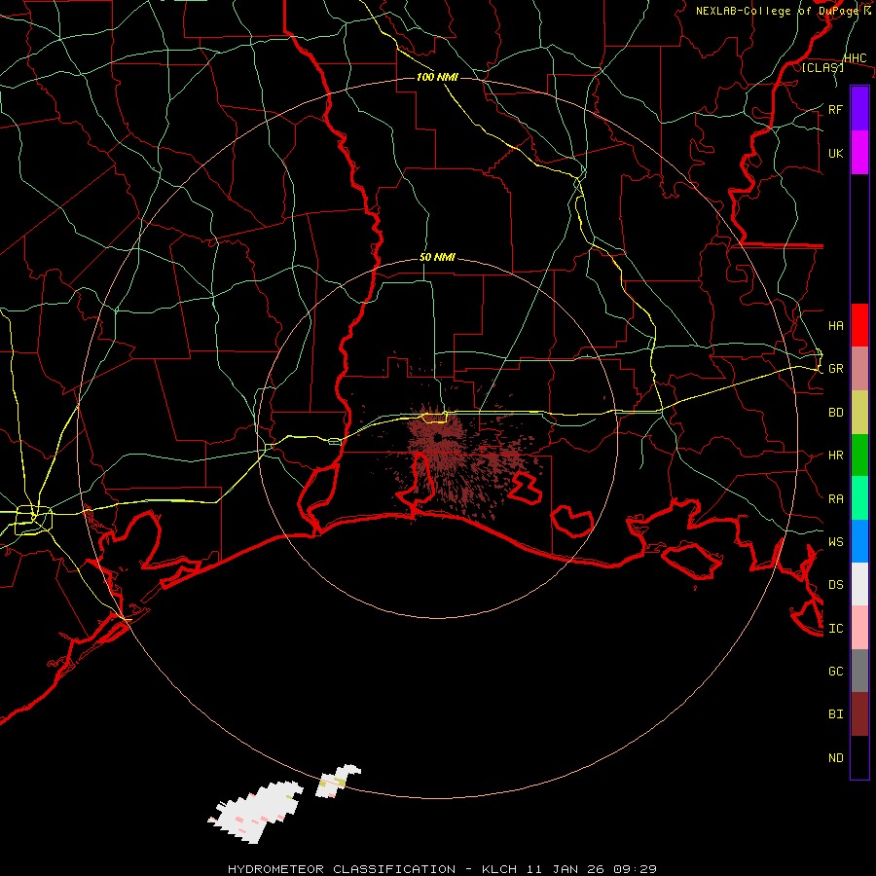Screen dimensions: 876x876
Task: Click the "IC" legend label
Action: (835, 629)
